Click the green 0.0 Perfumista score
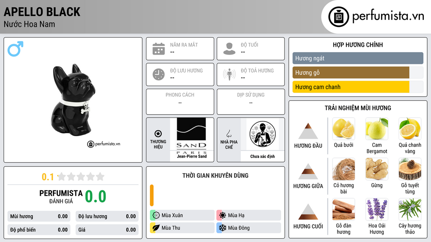The image size is (431, 242). [96, 196]
